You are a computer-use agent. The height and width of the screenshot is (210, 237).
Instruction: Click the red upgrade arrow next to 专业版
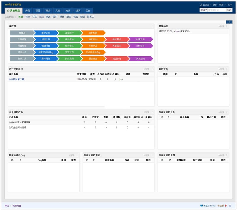[x=226, y=206]
